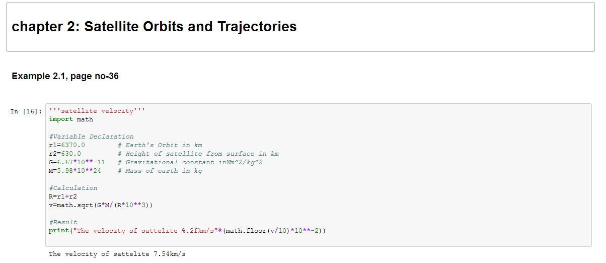Image resolution: width=606 pixels, height=263 pixels.
Task: Click the Mass of earth in kg comment
Action: (x=160, y=171)
